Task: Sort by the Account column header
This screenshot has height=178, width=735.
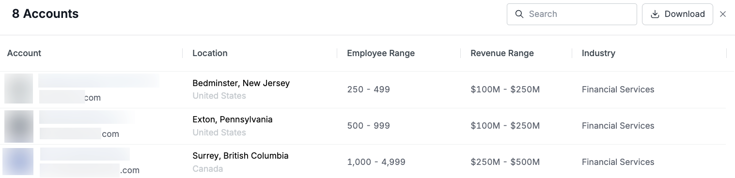Action: pos(24,53)
